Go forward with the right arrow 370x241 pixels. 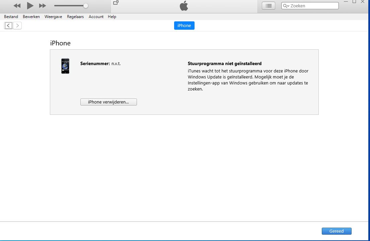(x=17, y=26)
